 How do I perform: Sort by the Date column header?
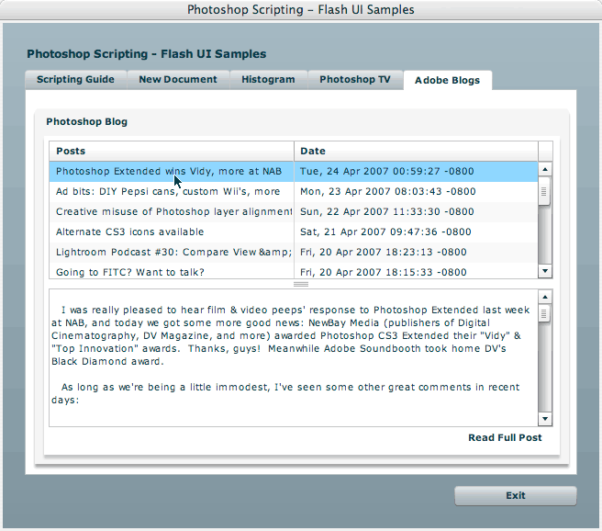coord(416,151)
